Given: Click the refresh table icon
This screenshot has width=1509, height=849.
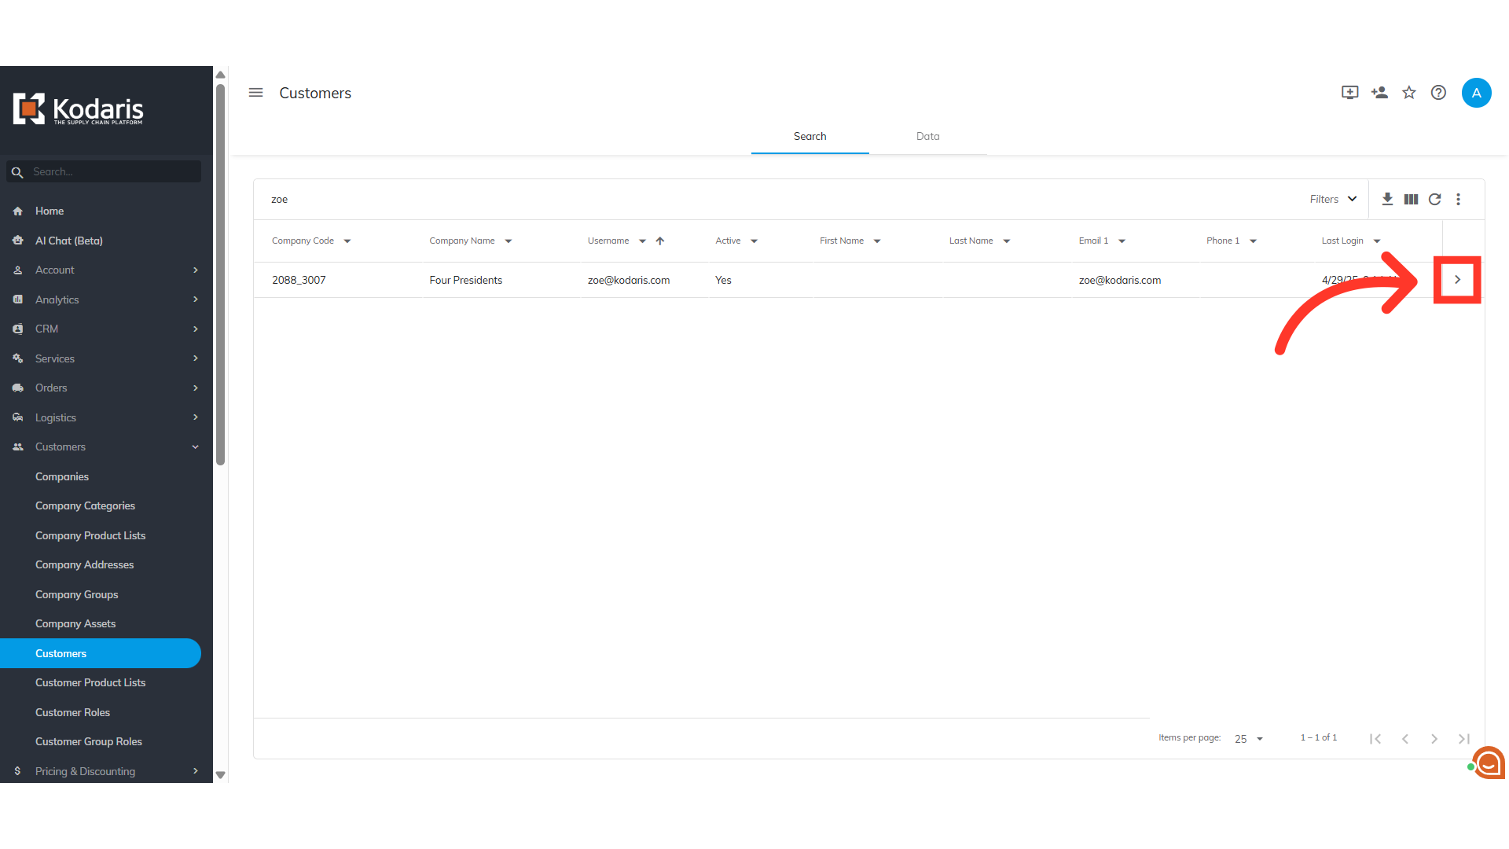Looking at the screenshot, I should (1434, 200).
